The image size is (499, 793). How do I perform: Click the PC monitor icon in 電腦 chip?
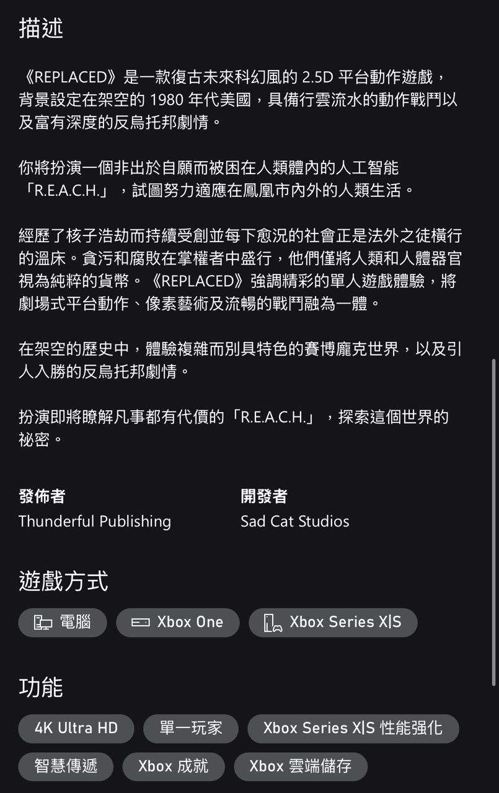pos(43,623)
